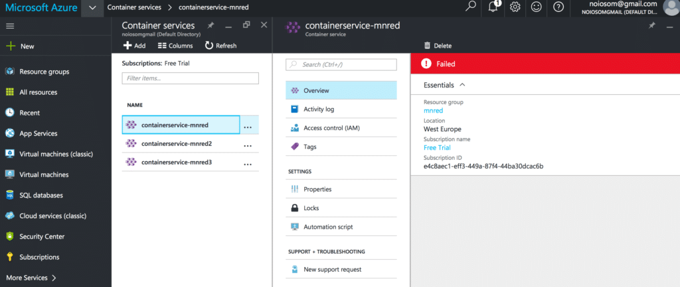Open Activity log
Viewport: 680px width, 287px height.
[x=341, y=109]
